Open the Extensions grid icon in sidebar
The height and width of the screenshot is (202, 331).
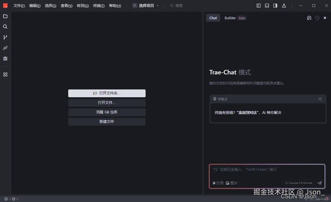(5, 75)
